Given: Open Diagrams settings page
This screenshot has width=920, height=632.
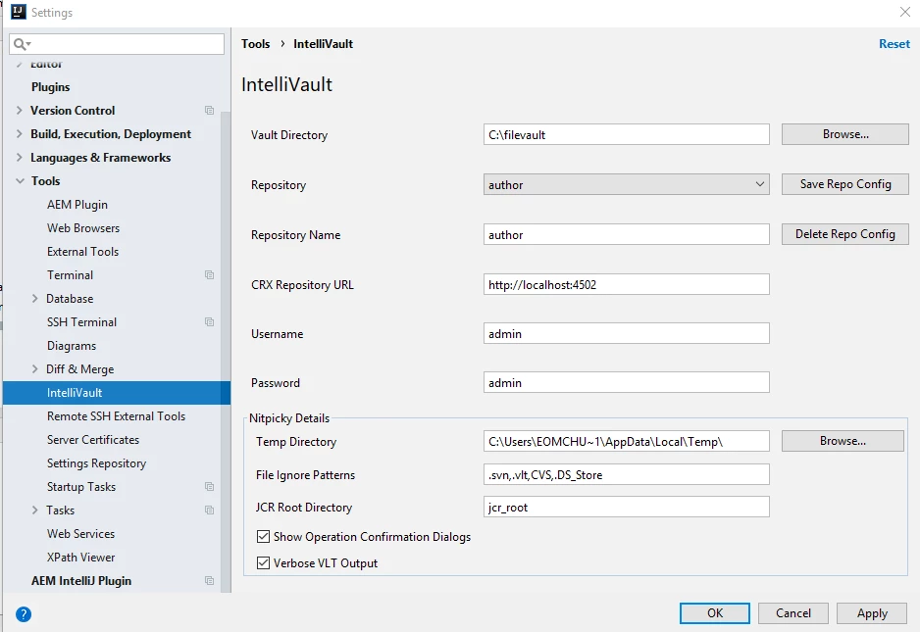Looking at the screenshot, I should coord(72,346).
